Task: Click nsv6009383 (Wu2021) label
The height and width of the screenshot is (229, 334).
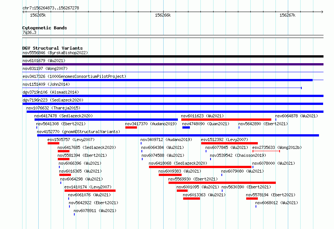Action: coord(180,171)
